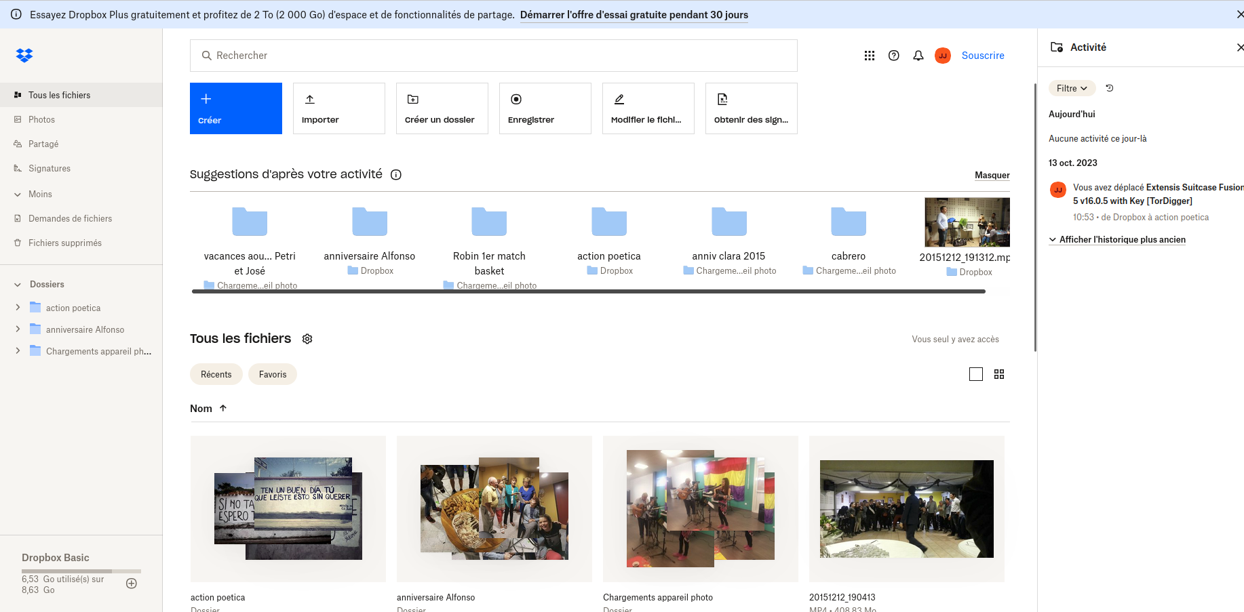Open Tous les fichiers in sidebar
Viewport: 1244px width, 612px height.
[x=81, y=95]
